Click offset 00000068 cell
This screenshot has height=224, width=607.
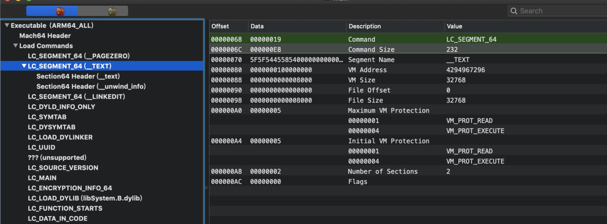pos(227,40)
